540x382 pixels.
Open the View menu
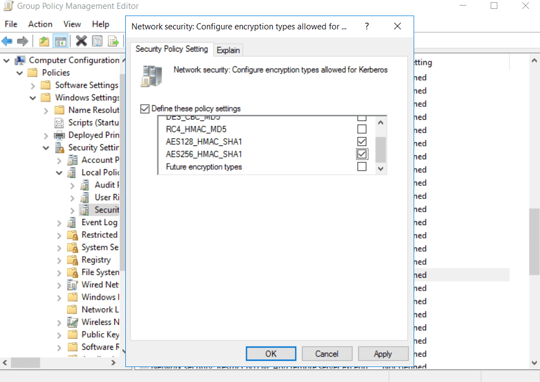pyautogui.click(x=72, y=24)
